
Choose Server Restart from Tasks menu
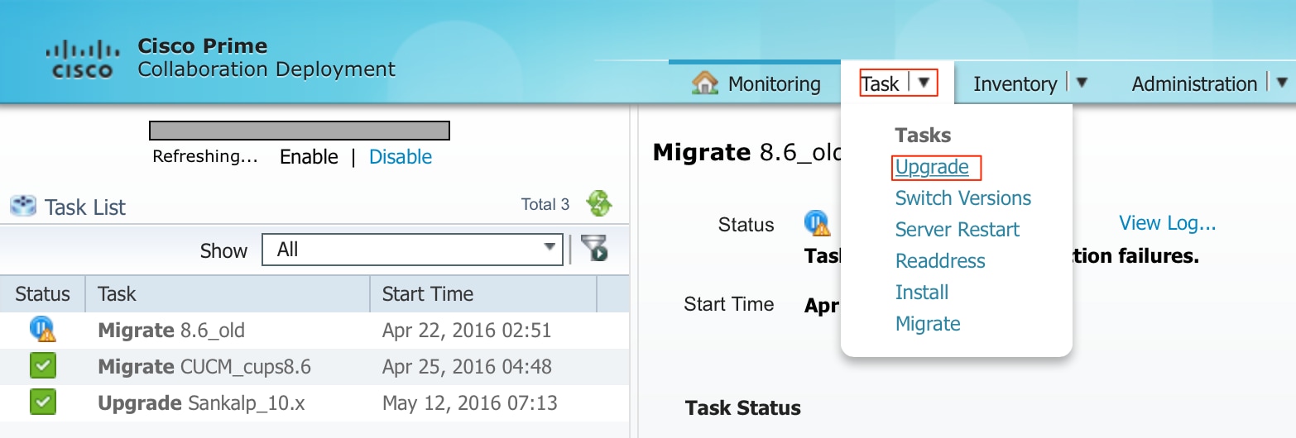[x=958, y=230]
